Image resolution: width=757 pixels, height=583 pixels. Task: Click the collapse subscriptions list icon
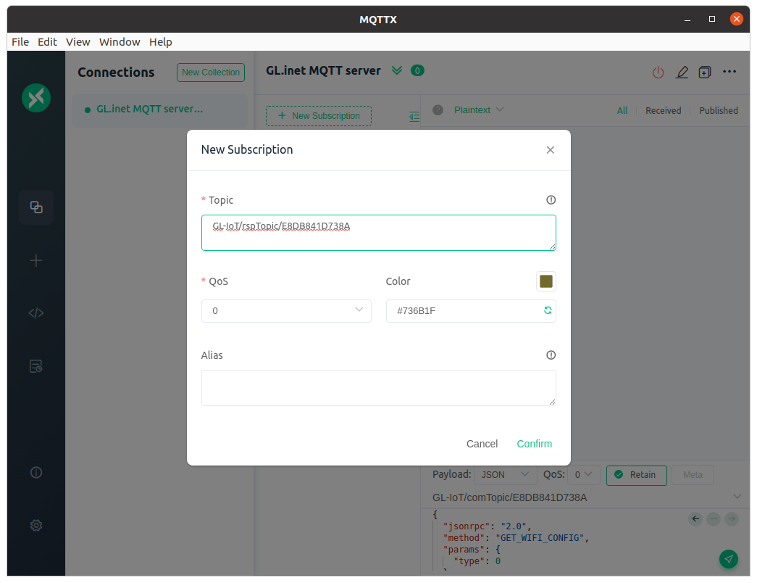point(414,117)
